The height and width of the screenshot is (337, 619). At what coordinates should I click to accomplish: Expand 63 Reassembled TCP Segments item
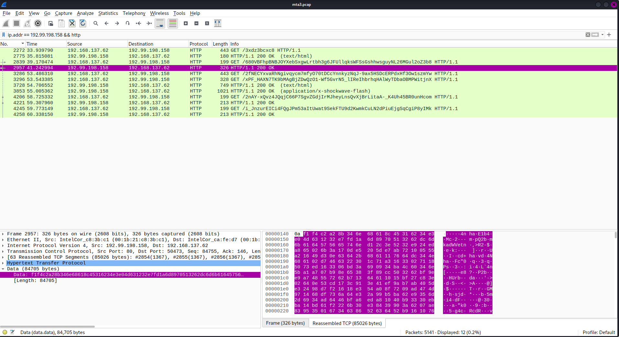(x=3, y=257)
